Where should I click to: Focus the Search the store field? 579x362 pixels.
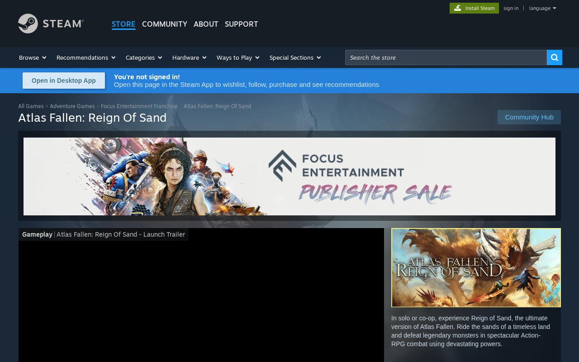[x=446, y=57]
